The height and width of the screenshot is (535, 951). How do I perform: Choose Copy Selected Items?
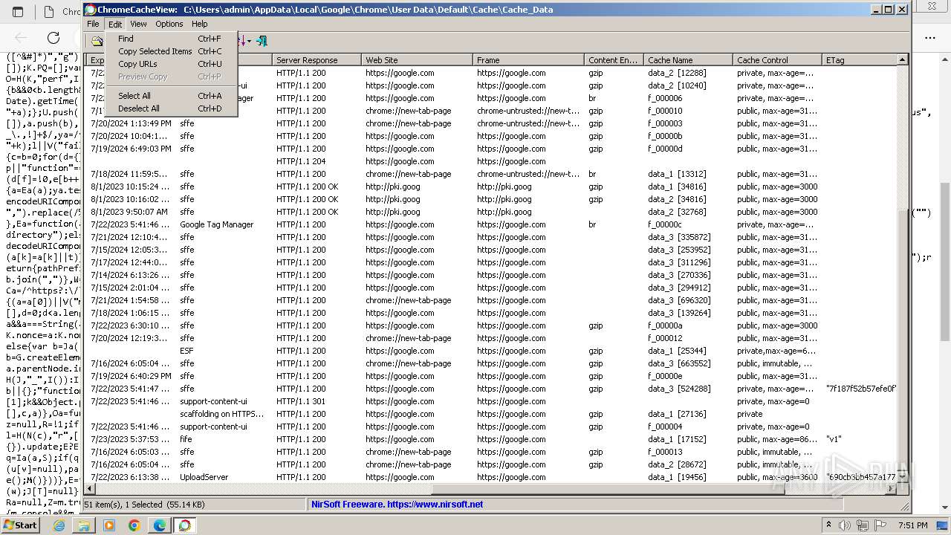click(171, 51)
